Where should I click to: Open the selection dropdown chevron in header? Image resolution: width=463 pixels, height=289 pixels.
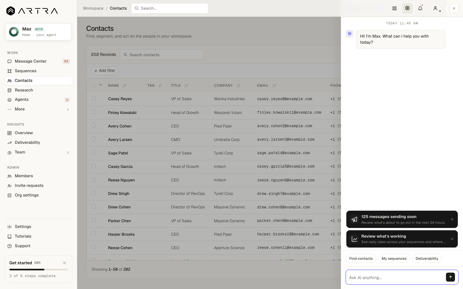[x=101, y=85]
